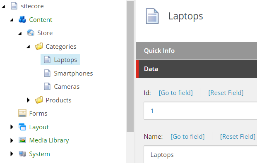Expand the Products folder node

point(29,100)
